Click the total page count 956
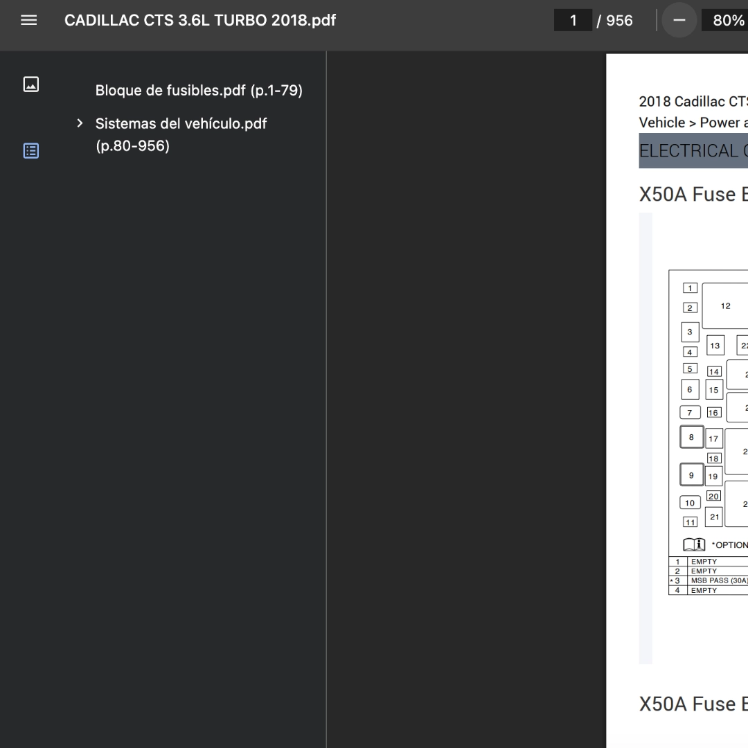 pyautogui.click(x=619, y=21)
